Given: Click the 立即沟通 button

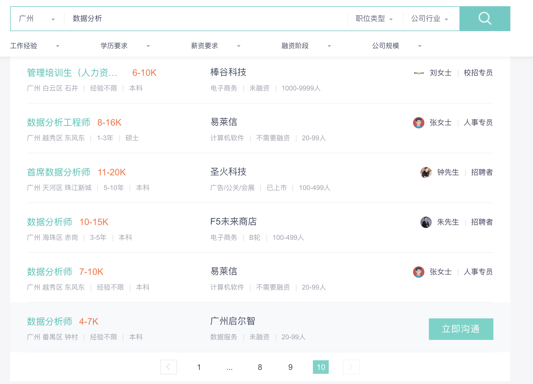Looking at the screenshot, I should [461, 329].
